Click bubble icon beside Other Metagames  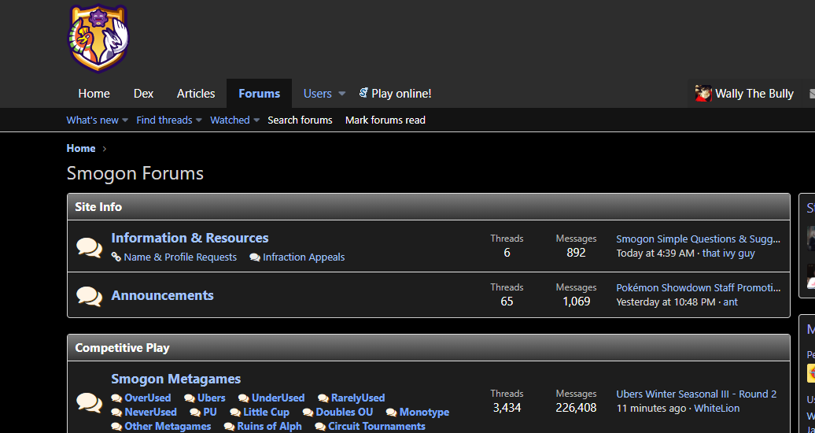[116, 427]
